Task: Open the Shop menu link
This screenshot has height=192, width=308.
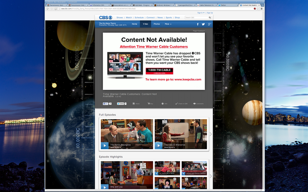Action: pos(177,18)
